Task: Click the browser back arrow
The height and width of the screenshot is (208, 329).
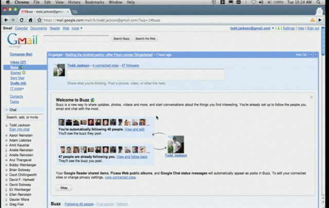Action: 5,20
